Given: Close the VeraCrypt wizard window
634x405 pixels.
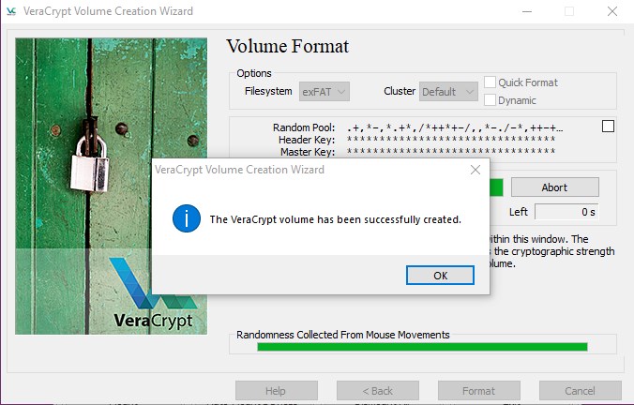Looking at the screenshot, I should click(612, 11).
